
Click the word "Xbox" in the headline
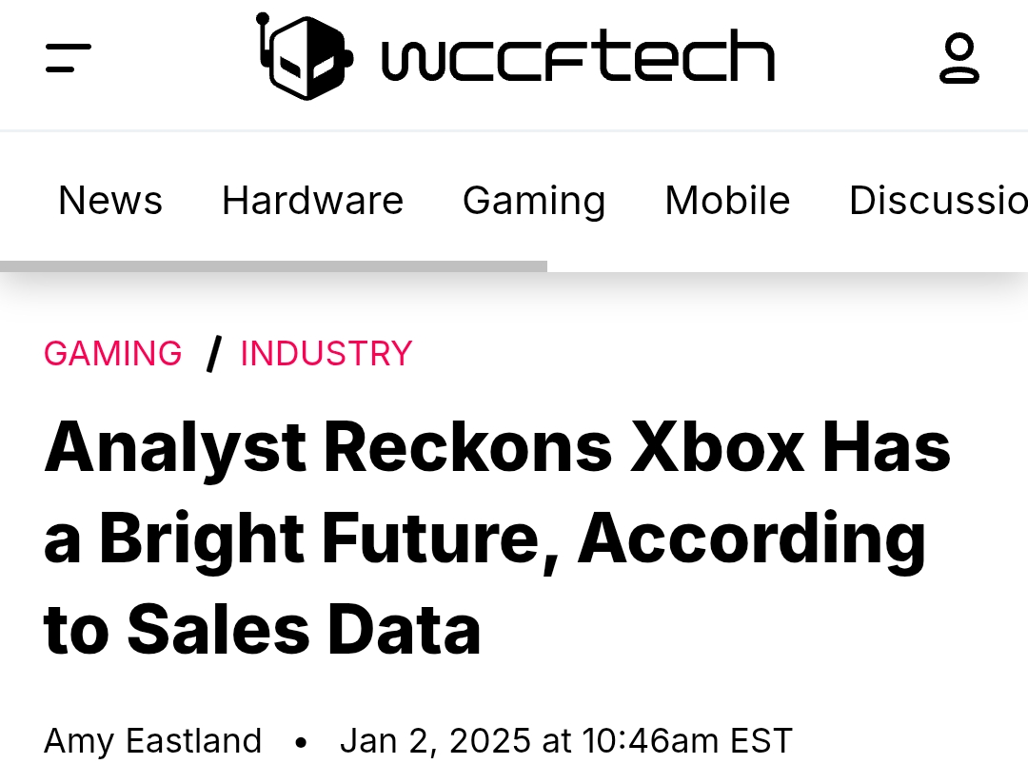click(718, 447)
